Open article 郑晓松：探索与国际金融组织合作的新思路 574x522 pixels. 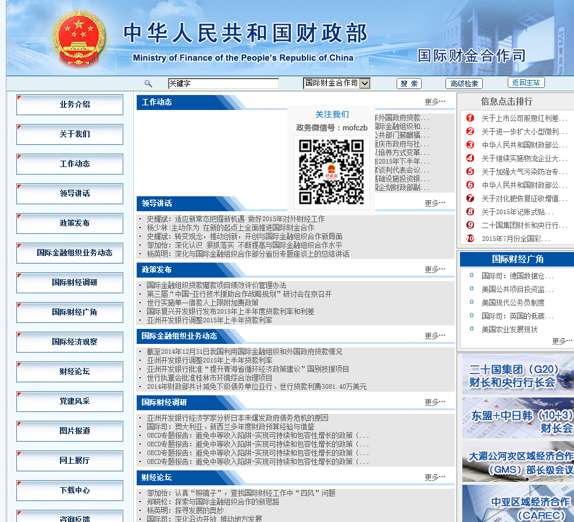[213, 502]
